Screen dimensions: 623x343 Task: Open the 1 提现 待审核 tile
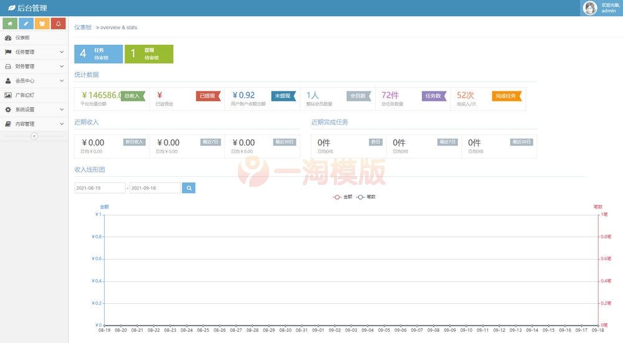(x=149, y=54)
